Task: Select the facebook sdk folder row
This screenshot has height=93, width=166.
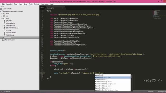Action: pyautogui.click(x=20, y=9)
